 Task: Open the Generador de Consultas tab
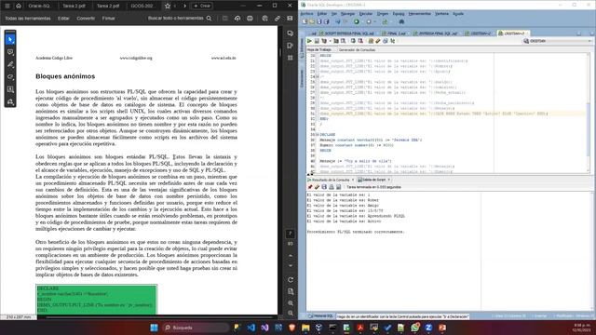(x=357, y=49)
